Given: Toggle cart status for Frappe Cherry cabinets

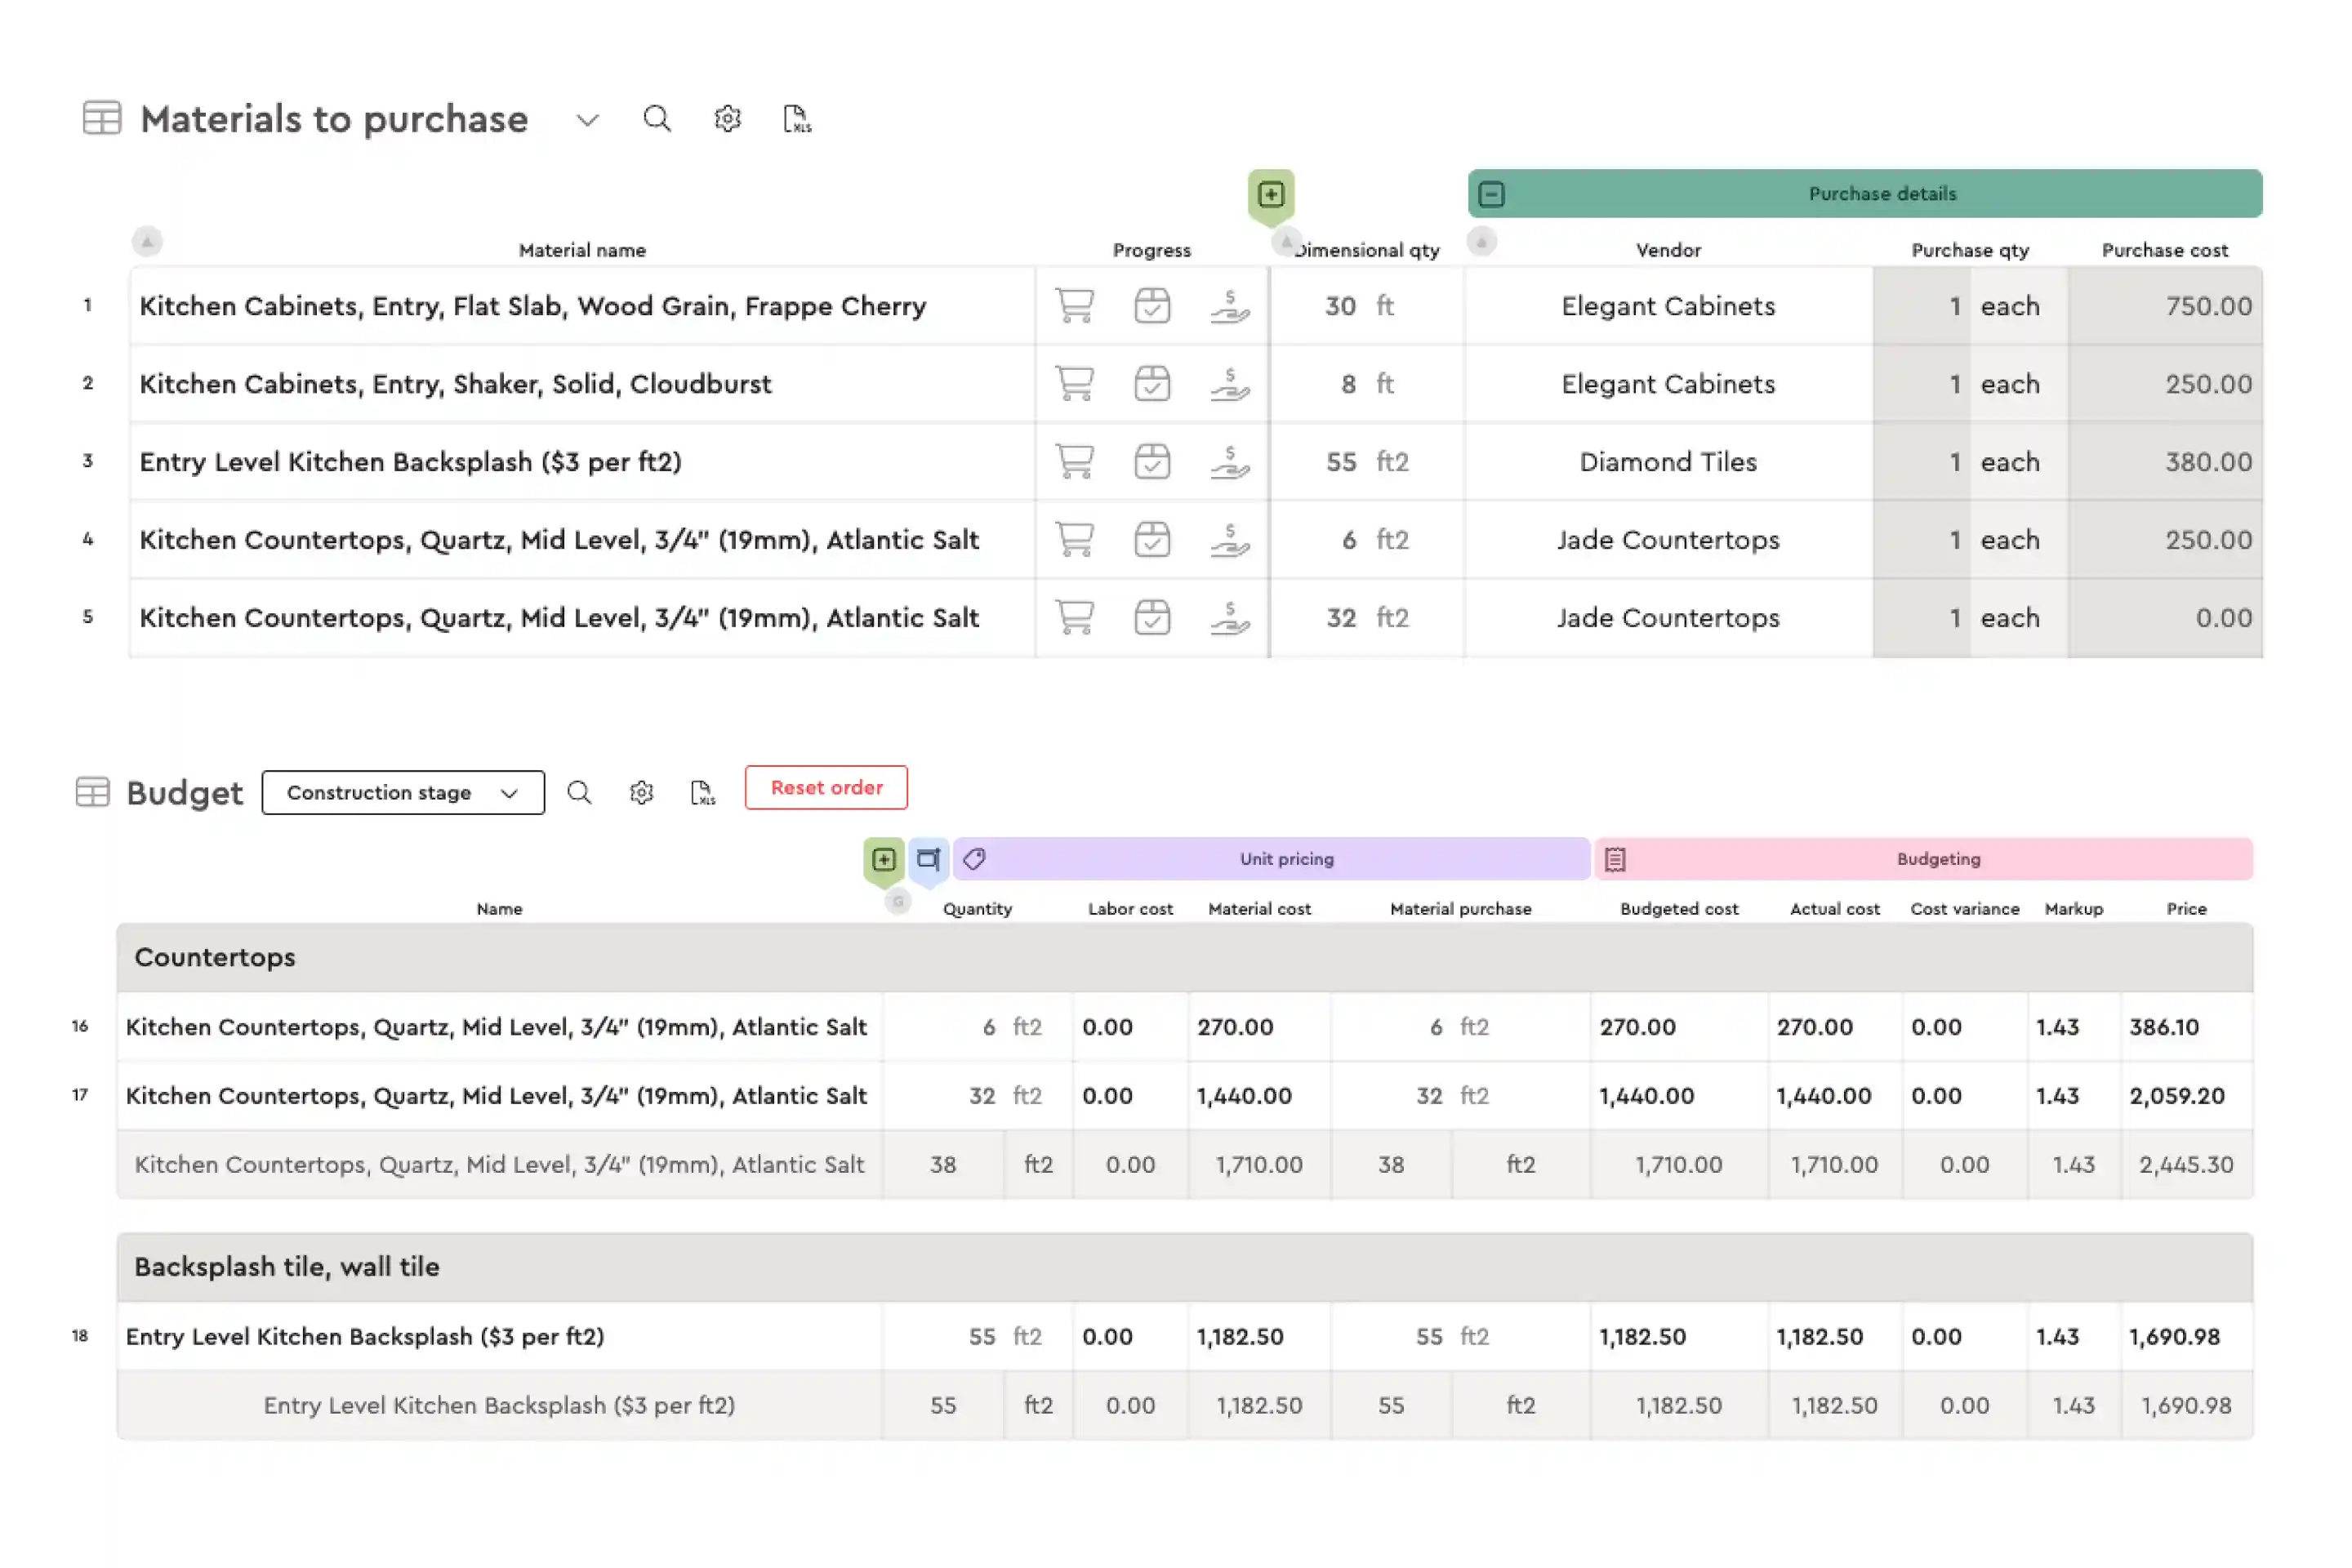Looking at the screenshot, I should (x=1075, y=306).
